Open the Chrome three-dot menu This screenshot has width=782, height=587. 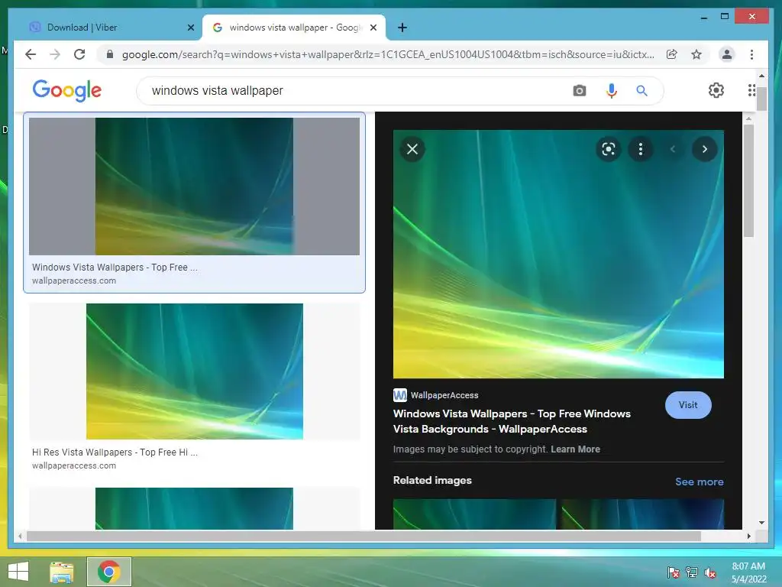(x=751, y=54)
